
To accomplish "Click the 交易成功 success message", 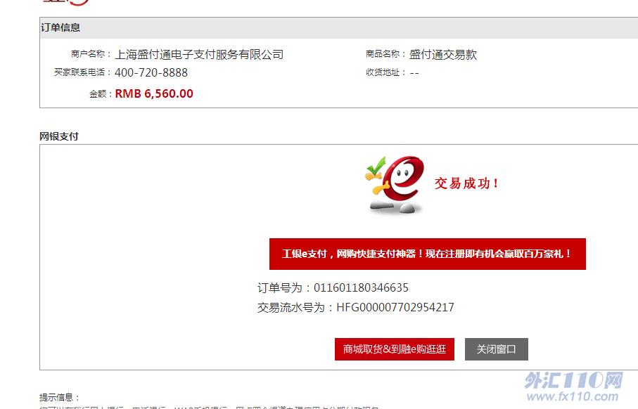I will tap(466, 183).
